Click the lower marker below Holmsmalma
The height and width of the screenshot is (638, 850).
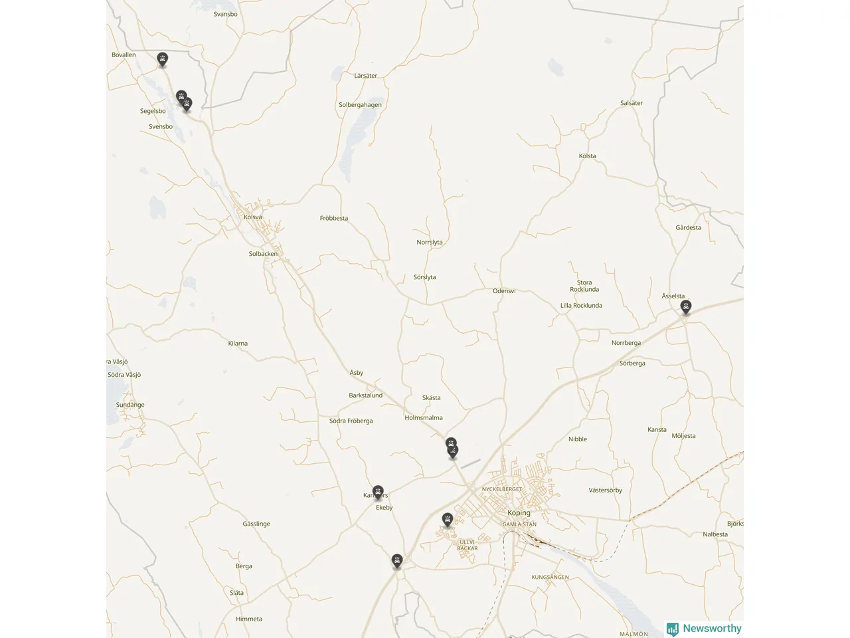453,452
